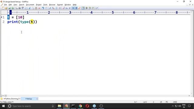Image resolution: width=194 pixels, height=109 pixels.
Task: Open the Hex viewer 'Hx' icon
Action: pos(67,8)
